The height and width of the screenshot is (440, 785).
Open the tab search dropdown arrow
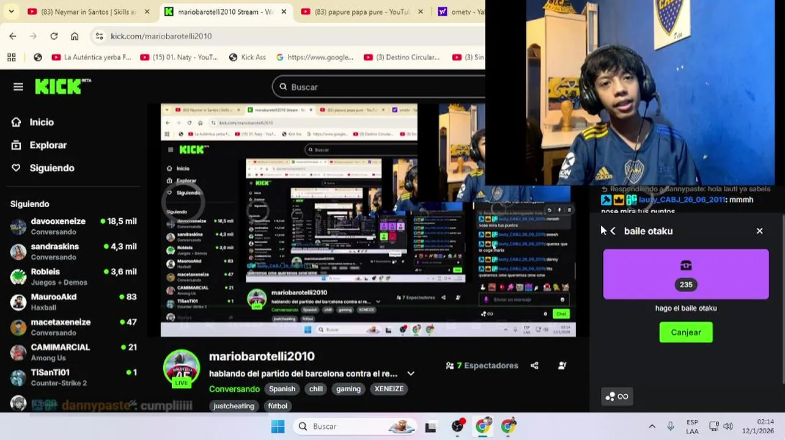[x=11, y=12]
